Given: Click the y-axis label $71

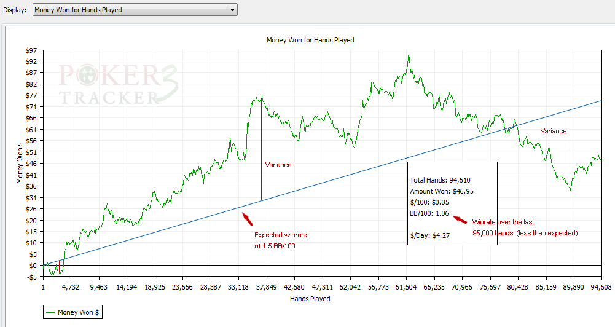Looking at the screenshot, I should (31, 107).
